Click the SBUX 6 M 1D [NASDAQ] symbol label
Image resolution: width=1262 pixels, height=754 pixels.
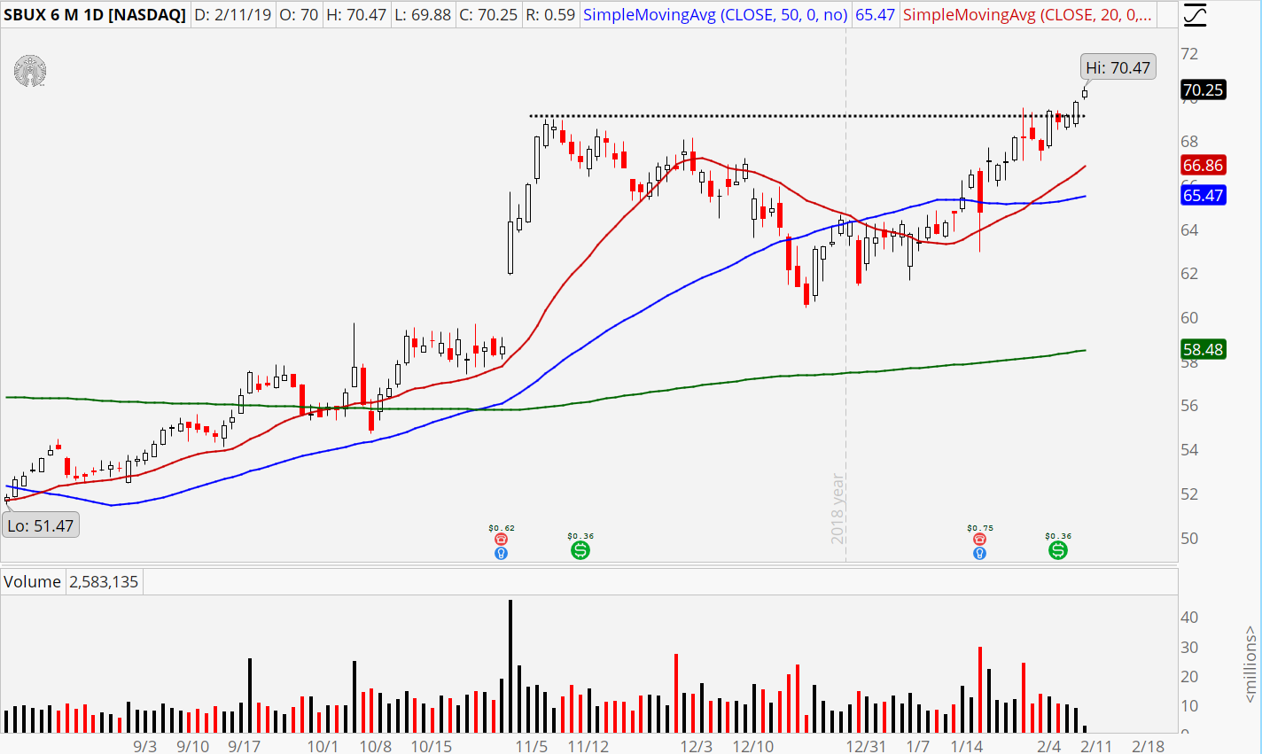(95, 15)
